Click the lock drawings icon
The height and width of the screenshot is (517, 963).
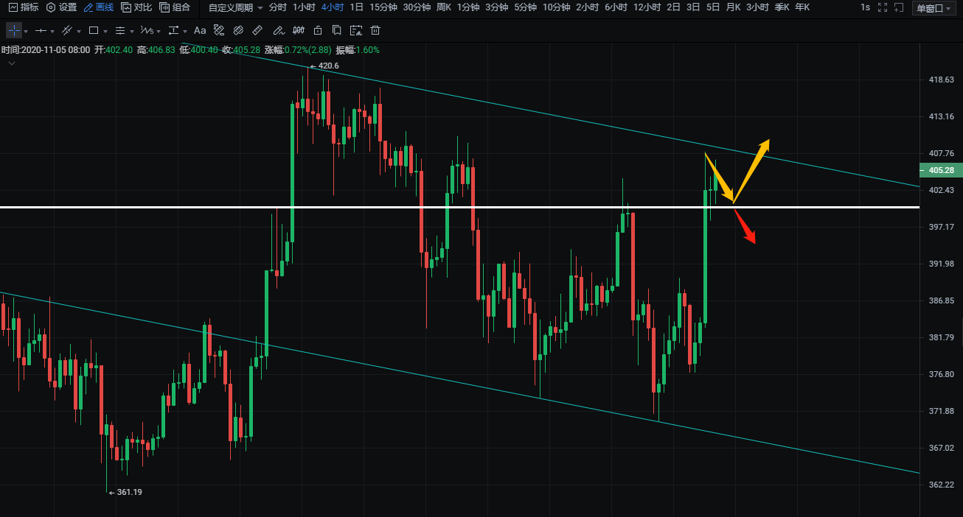pyautogui.click(x=317, y=31)
